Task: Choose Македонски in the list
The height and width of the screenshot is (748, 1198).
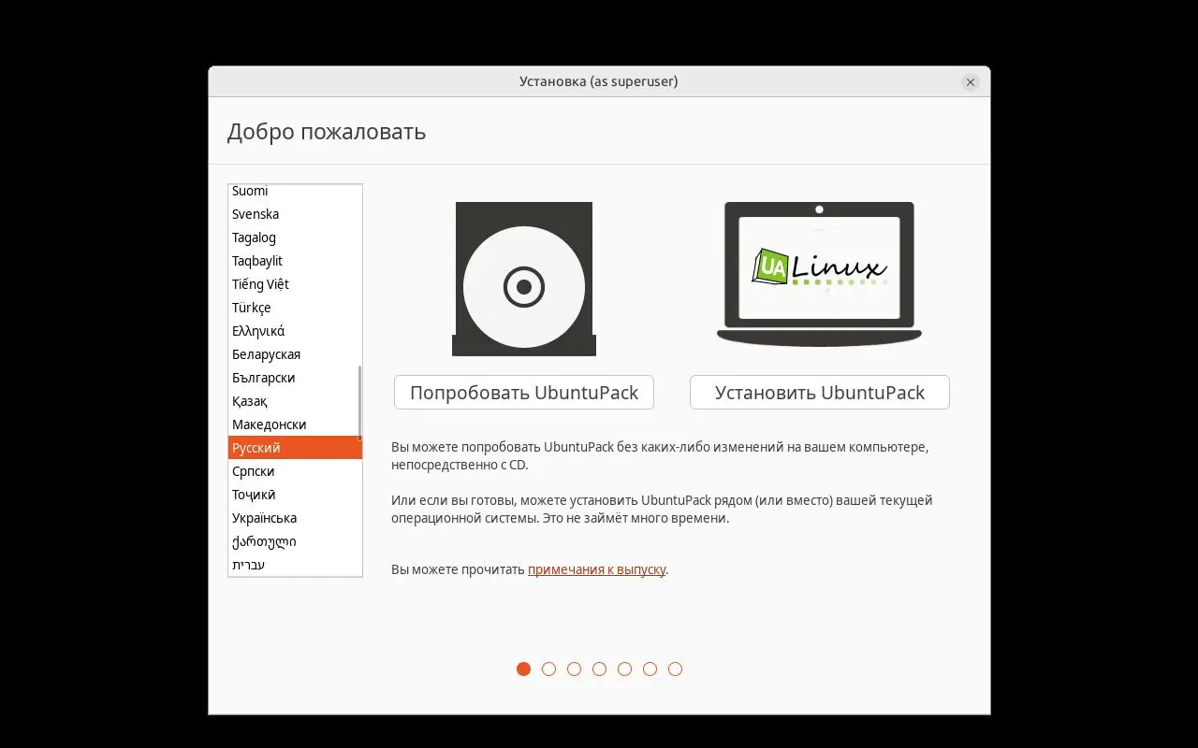Action: 295,424
